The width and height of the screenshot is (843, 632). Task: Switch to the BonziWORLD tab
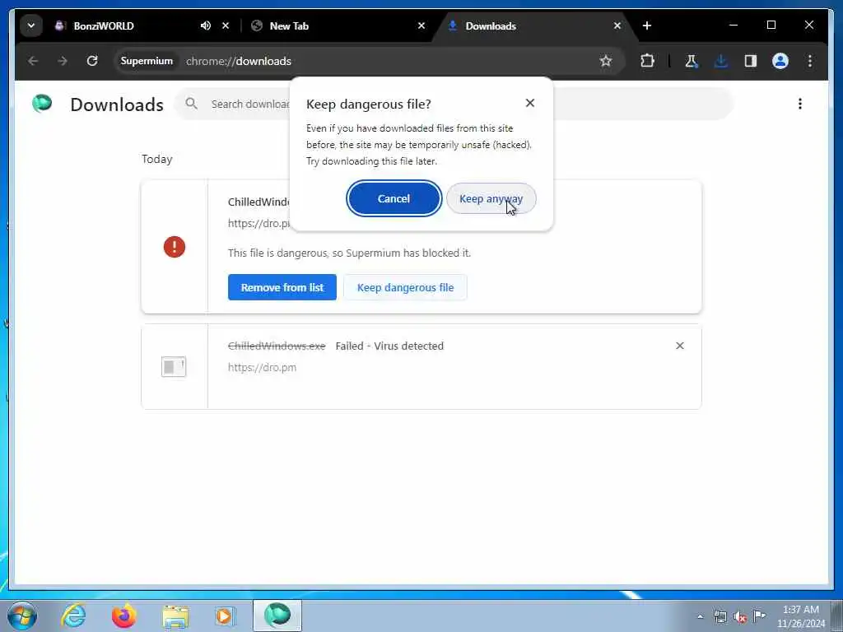104,26
